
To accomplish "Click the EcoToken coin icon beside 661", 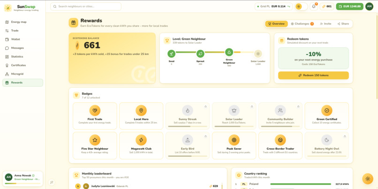I will [x=77, y=45].
